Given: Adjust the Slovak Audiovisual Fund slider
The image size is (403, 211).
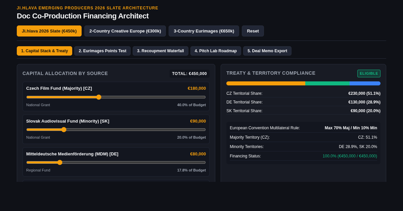Looking at the screenshot, I should coord(116,130).
